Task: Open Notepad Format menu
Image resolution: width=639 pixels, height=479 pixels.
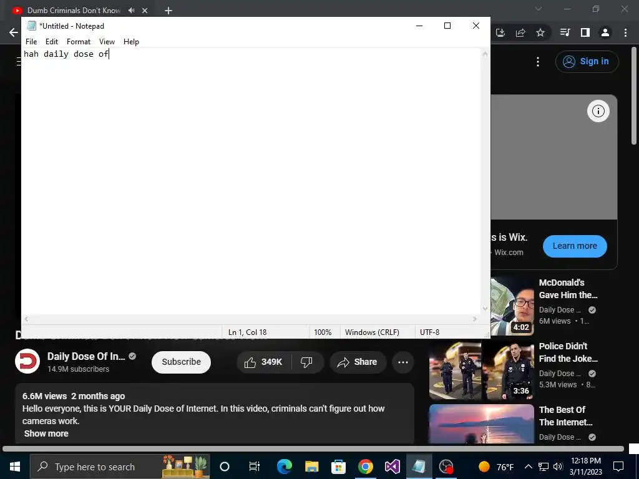Action: 78,42
